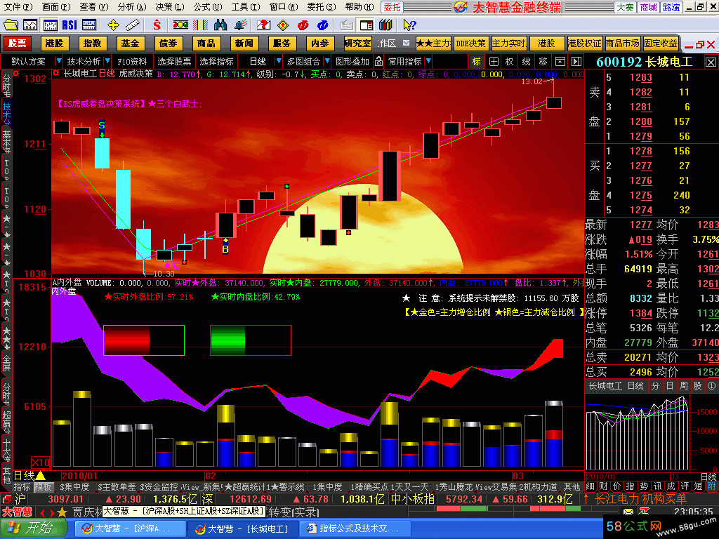Open the line chart toolbar icon
719x539 pixels.
[x=30, y=25]
